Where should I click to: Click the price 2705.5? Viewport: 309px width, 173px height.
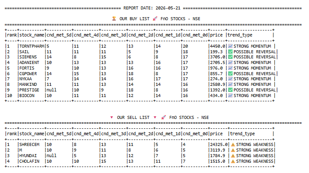tap(218, 63)
